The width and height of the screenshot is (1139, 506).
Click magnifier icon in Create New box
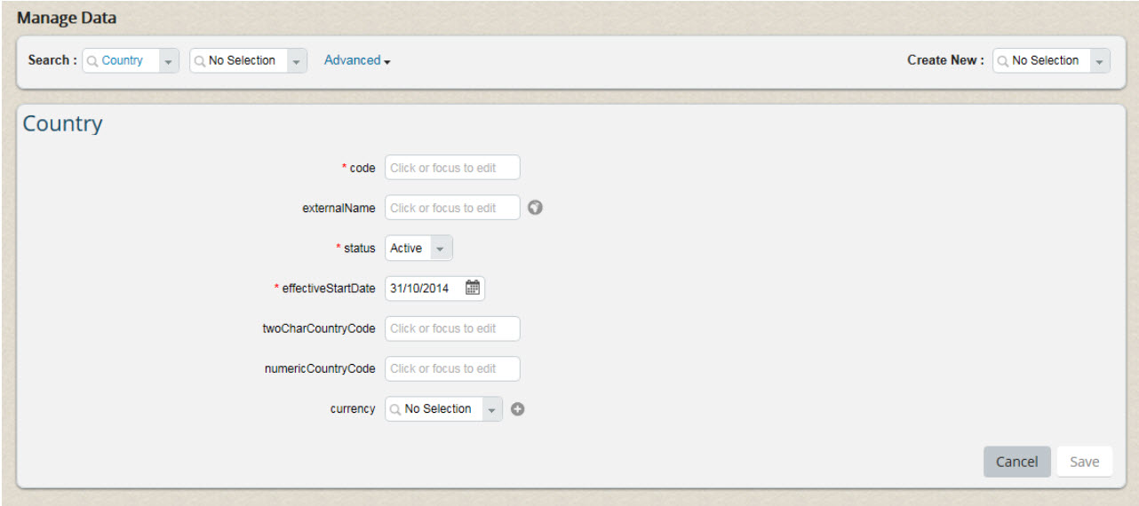pyautogui.click(x=1002, y=61)
